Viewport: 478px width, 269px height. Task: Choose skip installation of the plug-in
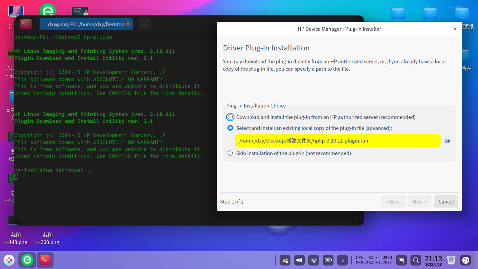pyautogui.click(x=230, y=153)
